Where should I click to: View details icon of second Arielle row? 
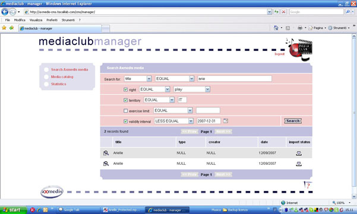pos(106,164)
